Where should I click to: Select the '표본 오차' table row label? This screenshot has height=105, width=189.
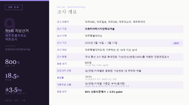(x=62, y=91)
